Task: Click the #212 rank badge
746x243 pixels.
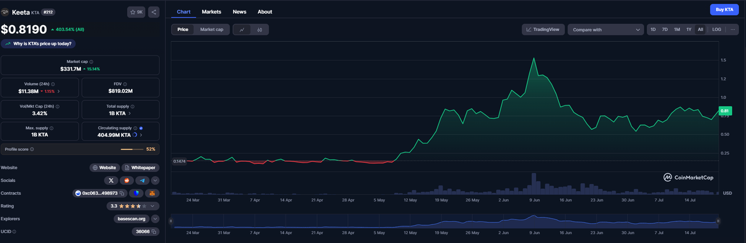Action: pos(48,12)
